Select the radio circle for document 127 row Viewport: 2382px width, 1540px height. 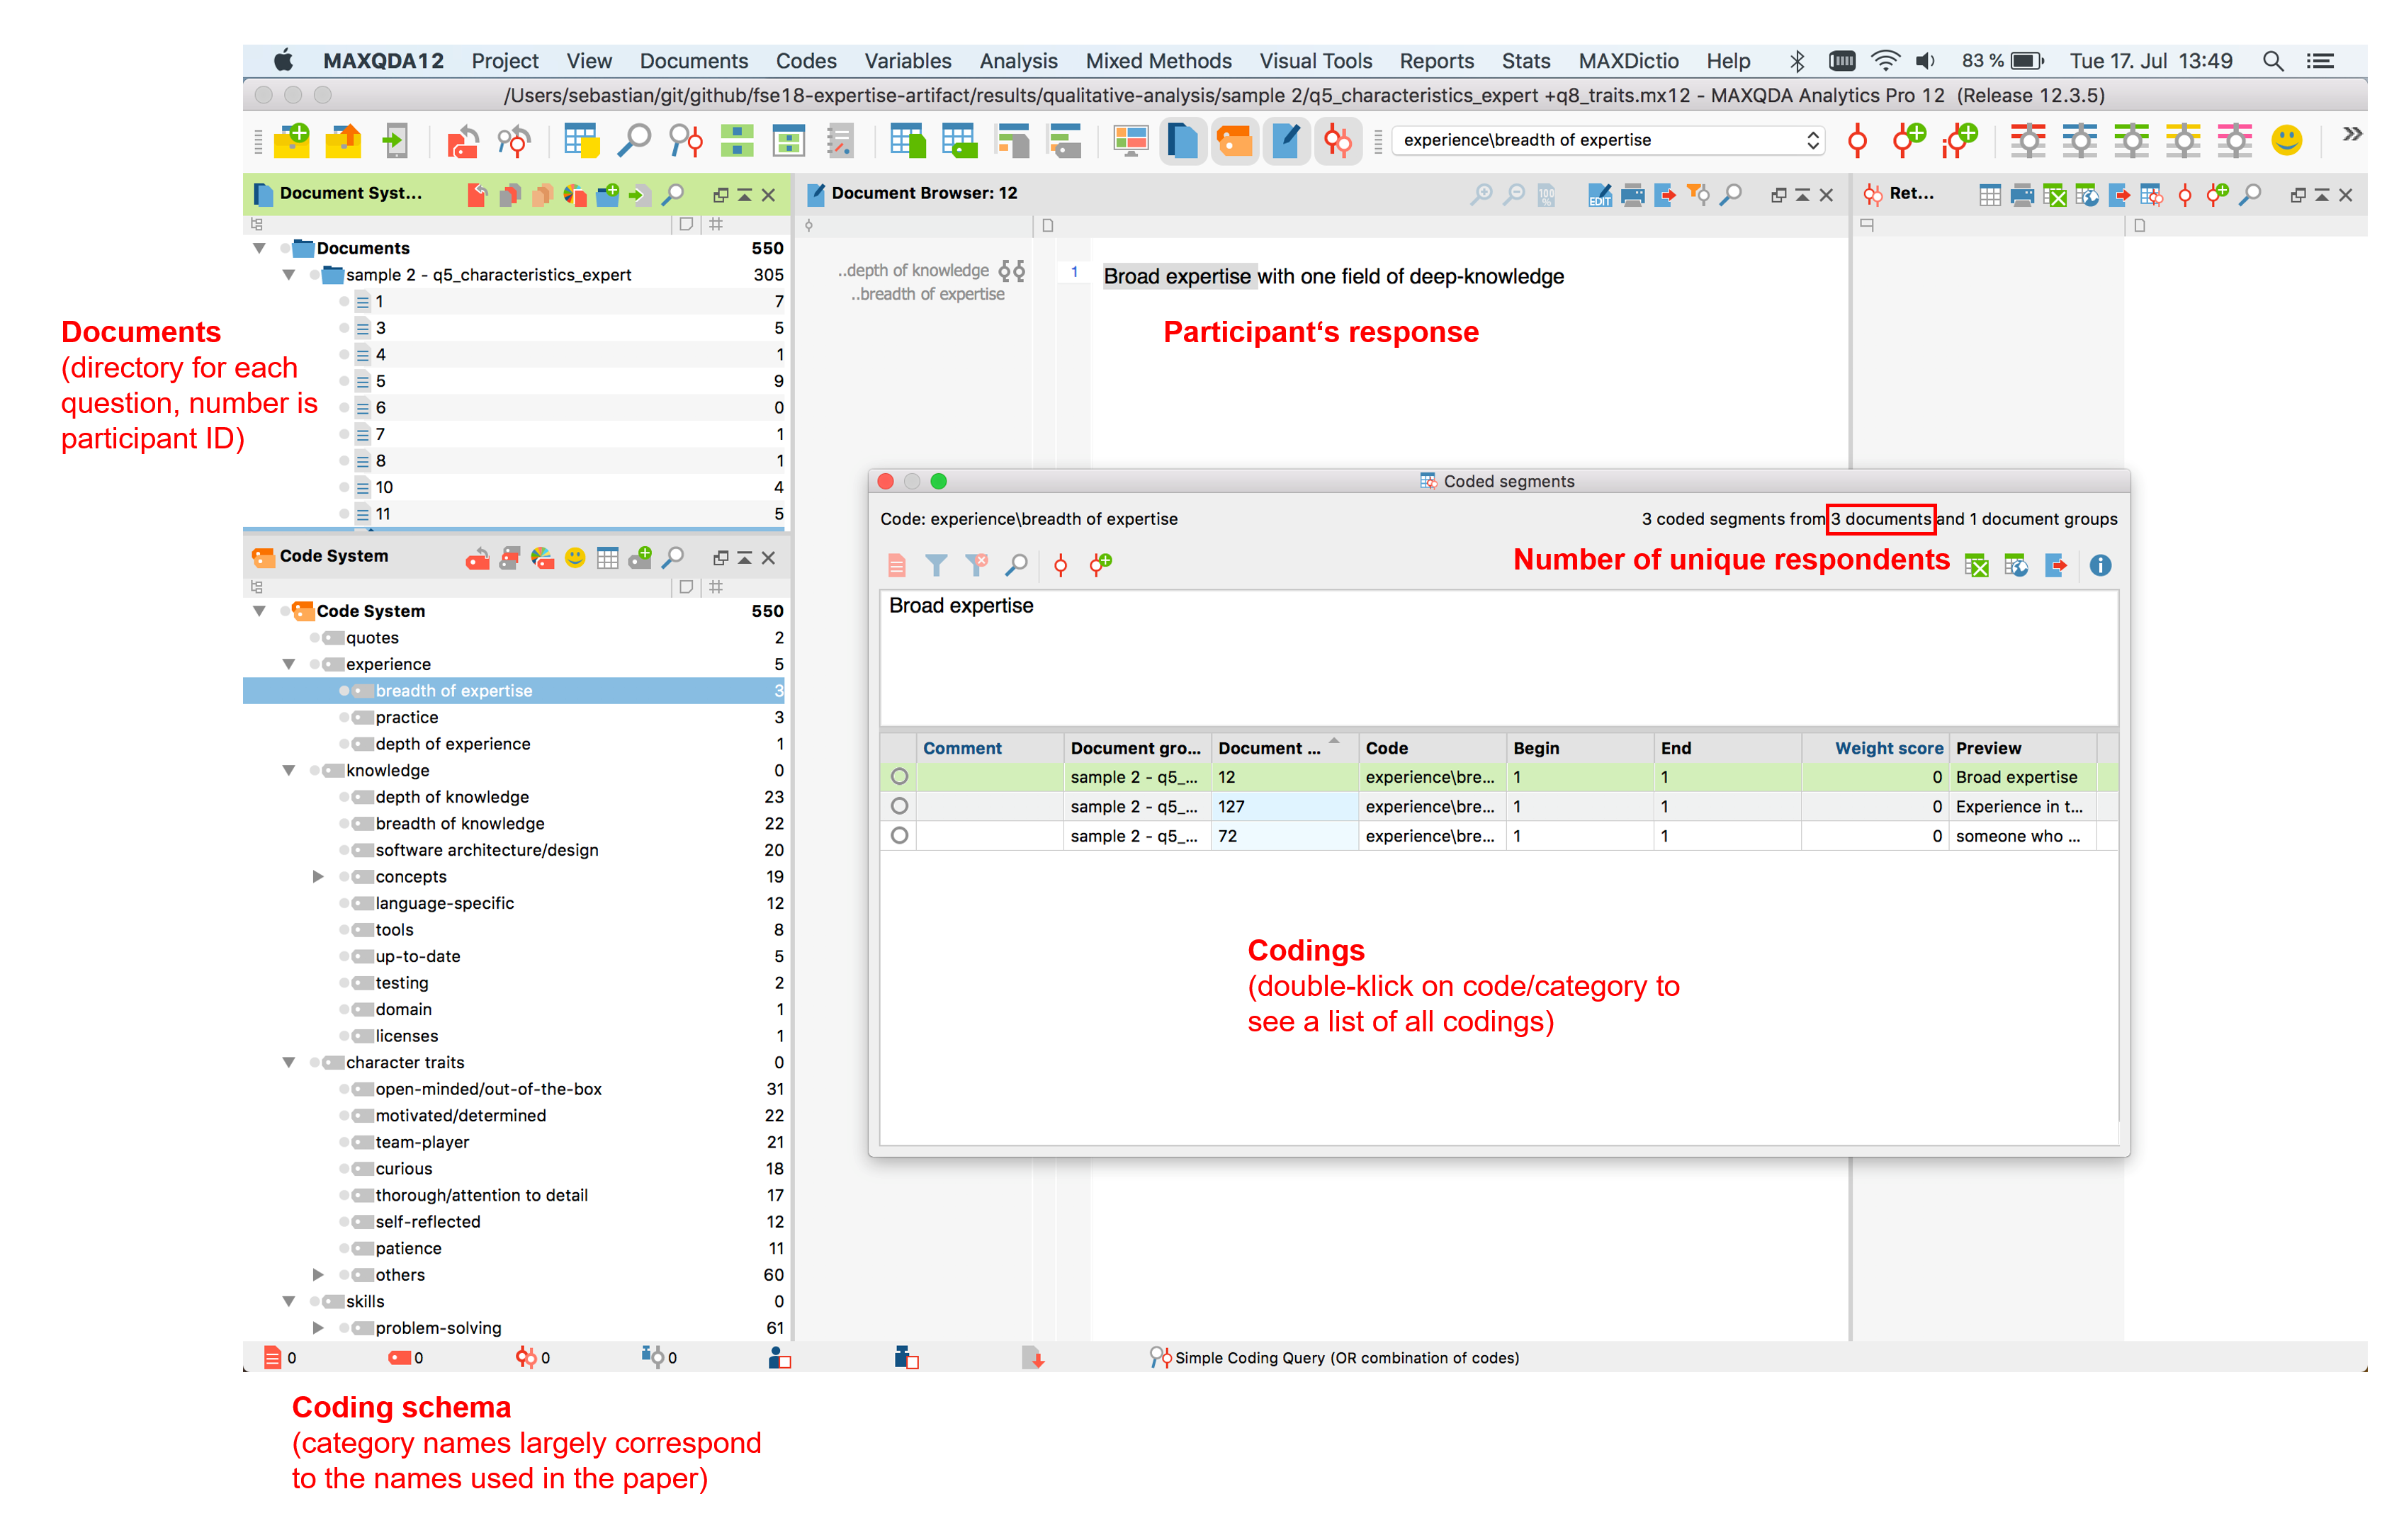(899, 806)
